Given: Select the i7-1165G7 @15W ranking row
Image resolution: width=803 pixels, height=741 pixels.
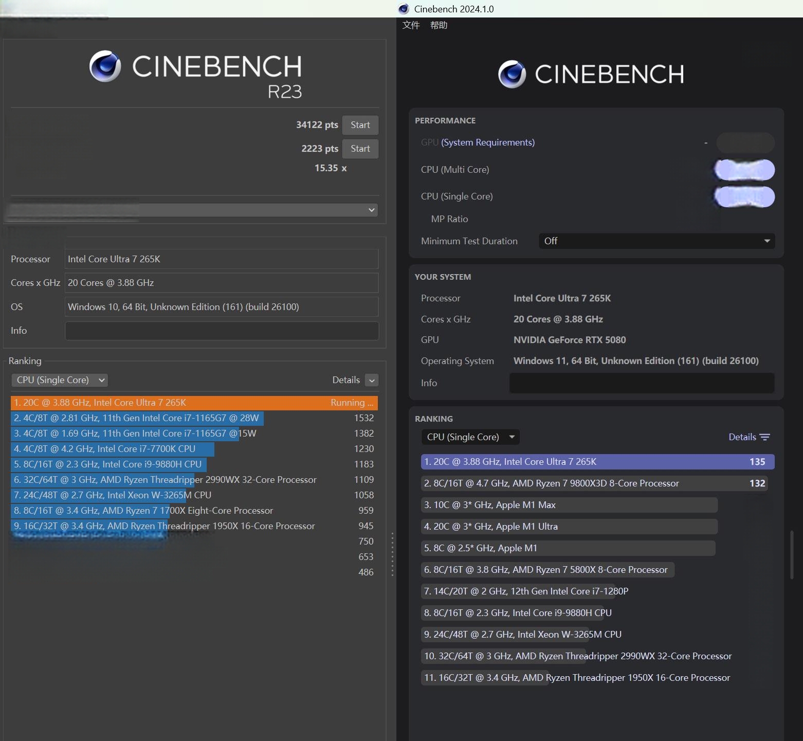Looking at the screenshot, I should pos(194,433).
